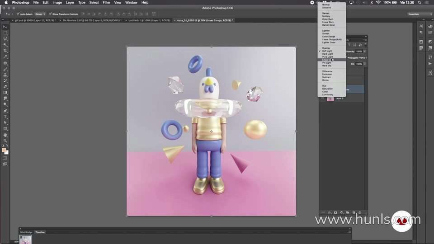Toggle the Auto-Select checkbox

pyautogui.click(x=18, y=14)
